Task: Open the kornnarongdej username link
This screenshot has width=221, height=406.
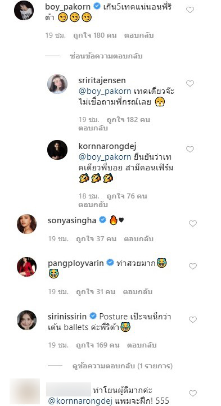Action: pyautogui.click(x=107, y=146)
